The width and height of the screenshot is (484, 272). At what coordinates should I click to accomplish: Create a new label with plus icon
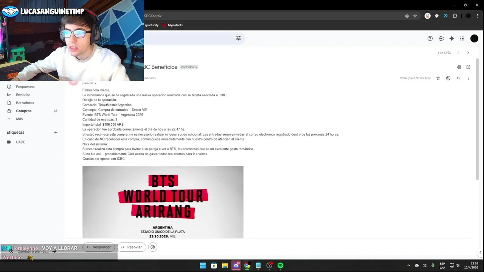click(56, 132)
